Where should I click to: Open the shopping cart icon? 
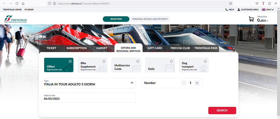(251, 19)
